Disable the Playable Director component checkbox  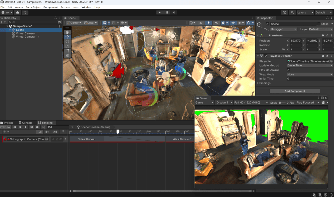266,56
